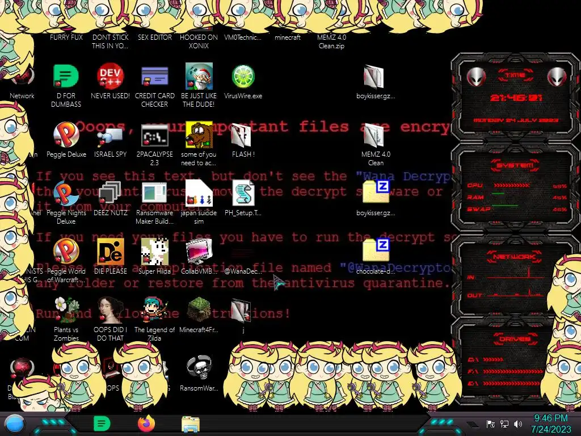Screen dimensions: 581x436
Task: Click the widget time readout 21:46
Action: (516, 98)
